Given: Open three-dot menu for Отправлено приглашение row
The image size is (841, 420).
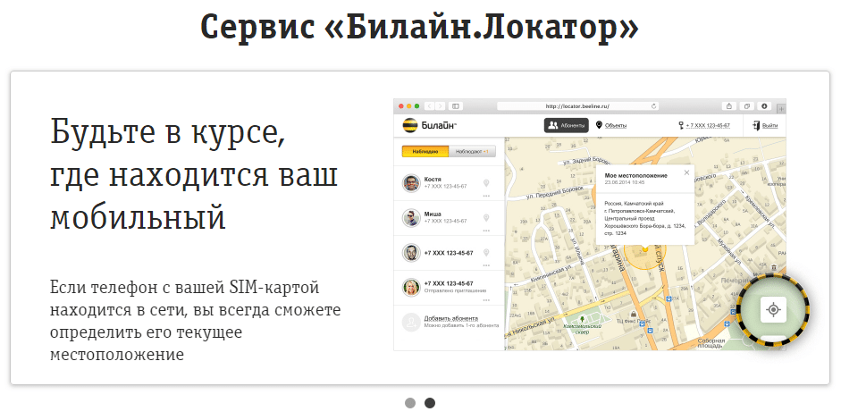Looking at the screenshot, I should tap(486, 300).
